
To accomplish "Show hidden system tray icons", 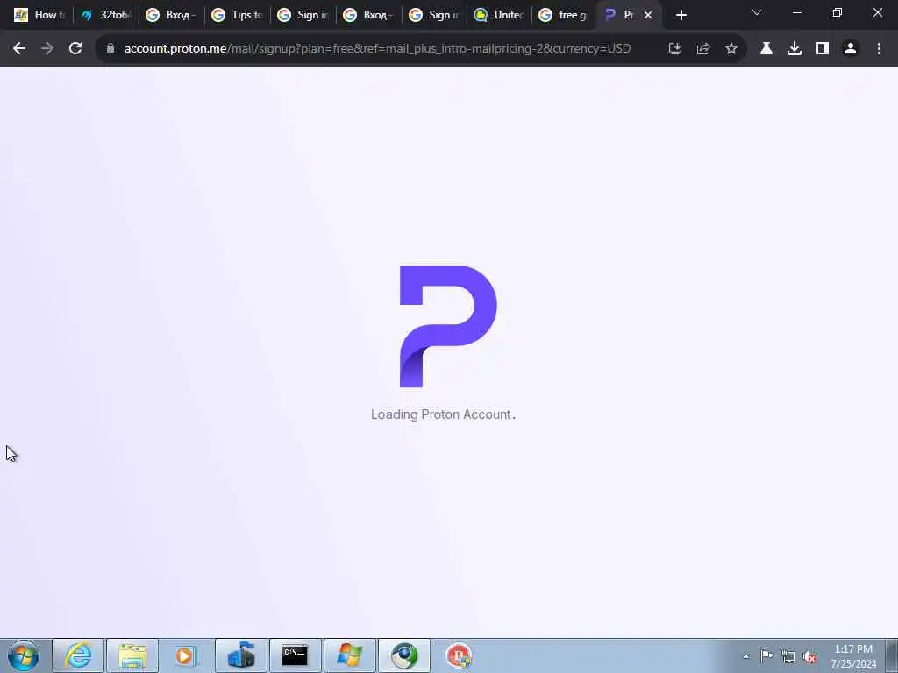I will (745, 656).
